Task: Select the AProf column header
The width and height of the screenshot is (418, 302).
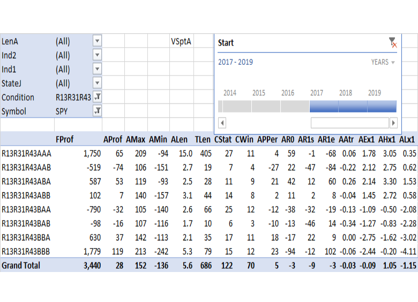Action: (113, 140)
